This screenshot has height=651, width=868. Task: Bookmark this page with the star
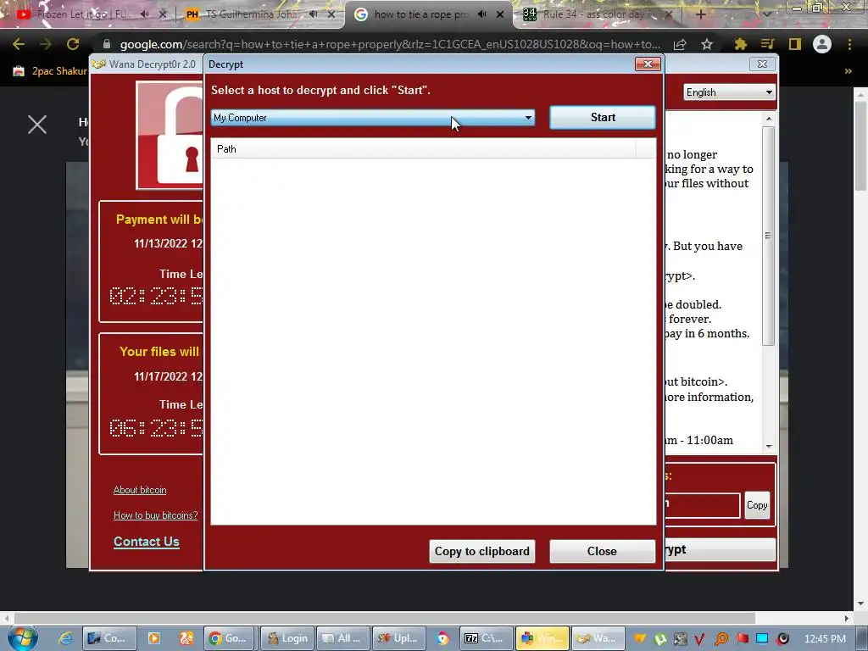707,44
